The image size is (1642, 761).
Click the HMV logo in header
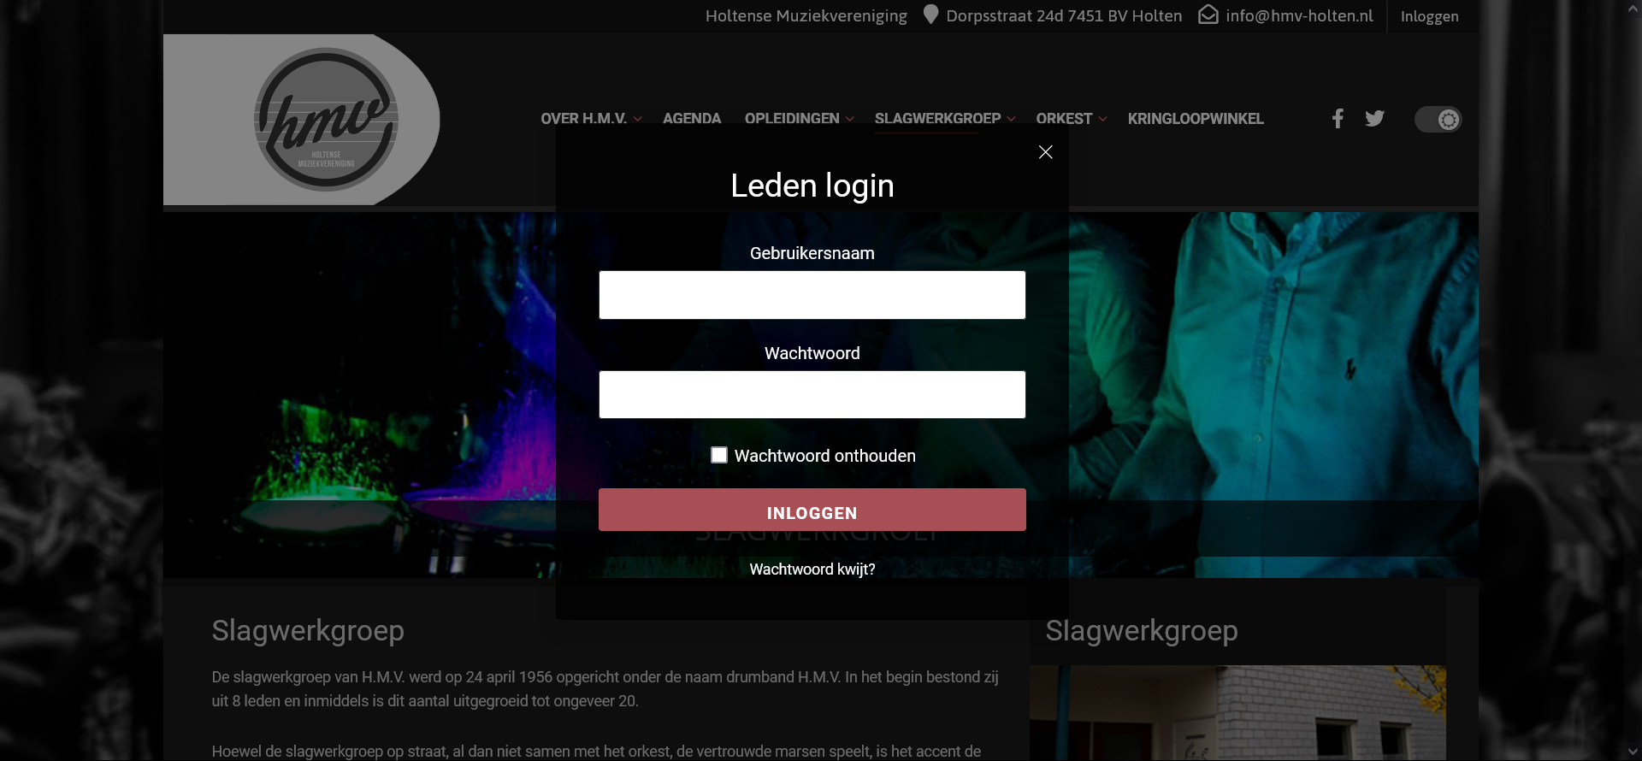[326, 120]
